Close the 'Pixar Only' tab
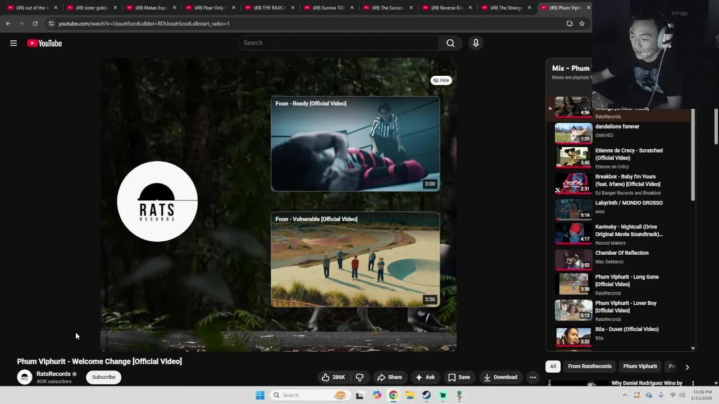The image size is (719, 404). point(233,8)
